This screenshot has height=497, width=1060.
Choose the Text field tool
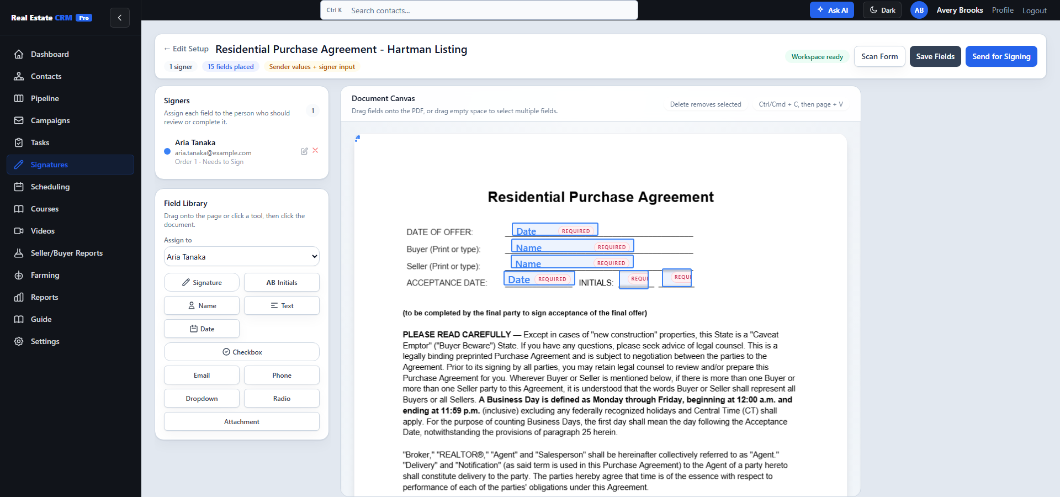(282, 305)
